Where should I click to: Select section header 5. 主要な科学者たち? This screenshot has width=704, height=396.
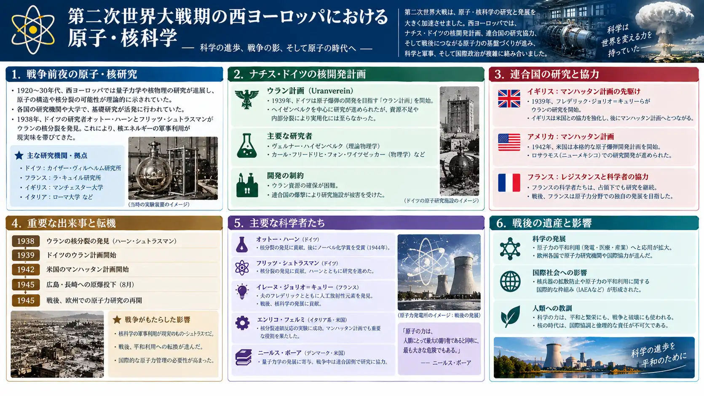(x=356, y=223)
